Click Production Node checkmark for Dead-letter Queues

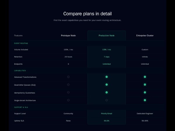[106, 84]
